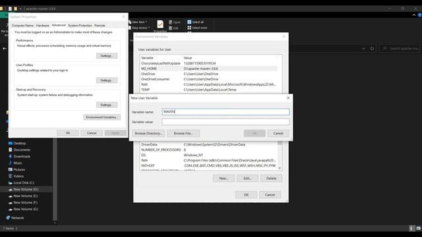Click New item dropdown in Explorer ribbon

pos(138,22)
